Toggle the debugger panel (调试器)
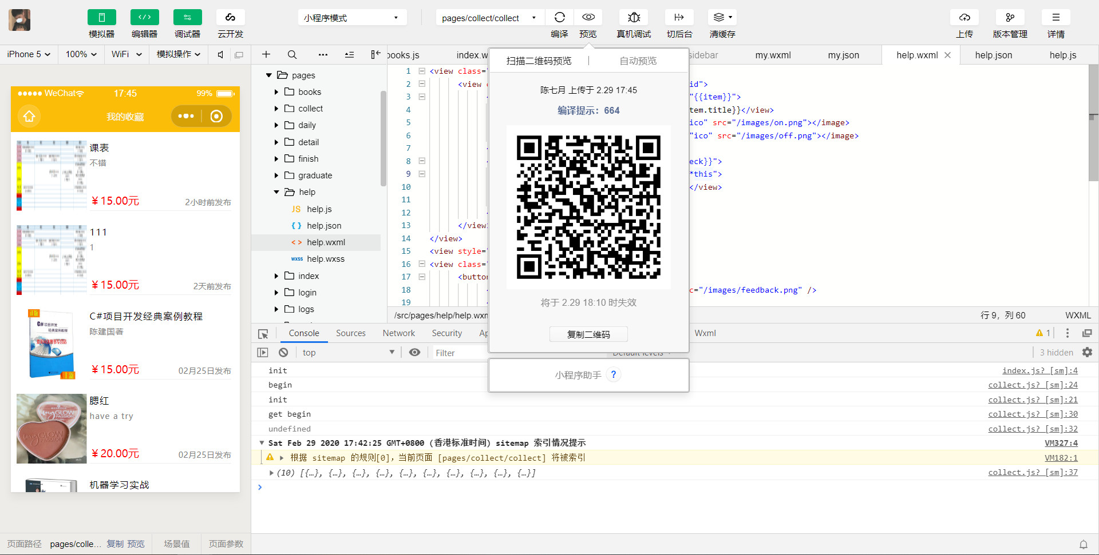The image size is (1099, 555). tap(188, 18)
